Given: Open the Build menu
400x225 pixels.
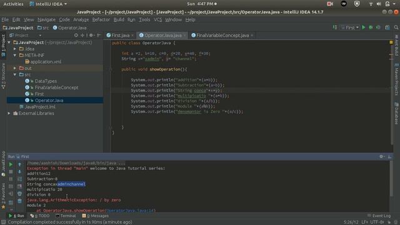Looking at the screenshot, I should (x=119, y=19).
